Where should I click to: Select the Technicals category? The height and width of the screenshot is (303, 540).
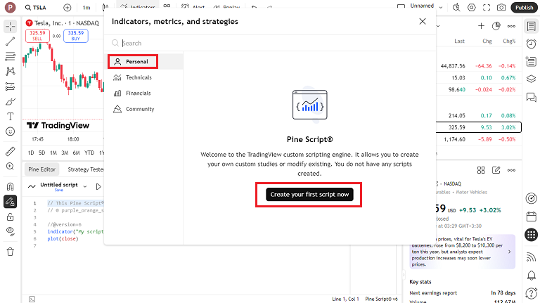pyautogui.click(x=138, y=77)
